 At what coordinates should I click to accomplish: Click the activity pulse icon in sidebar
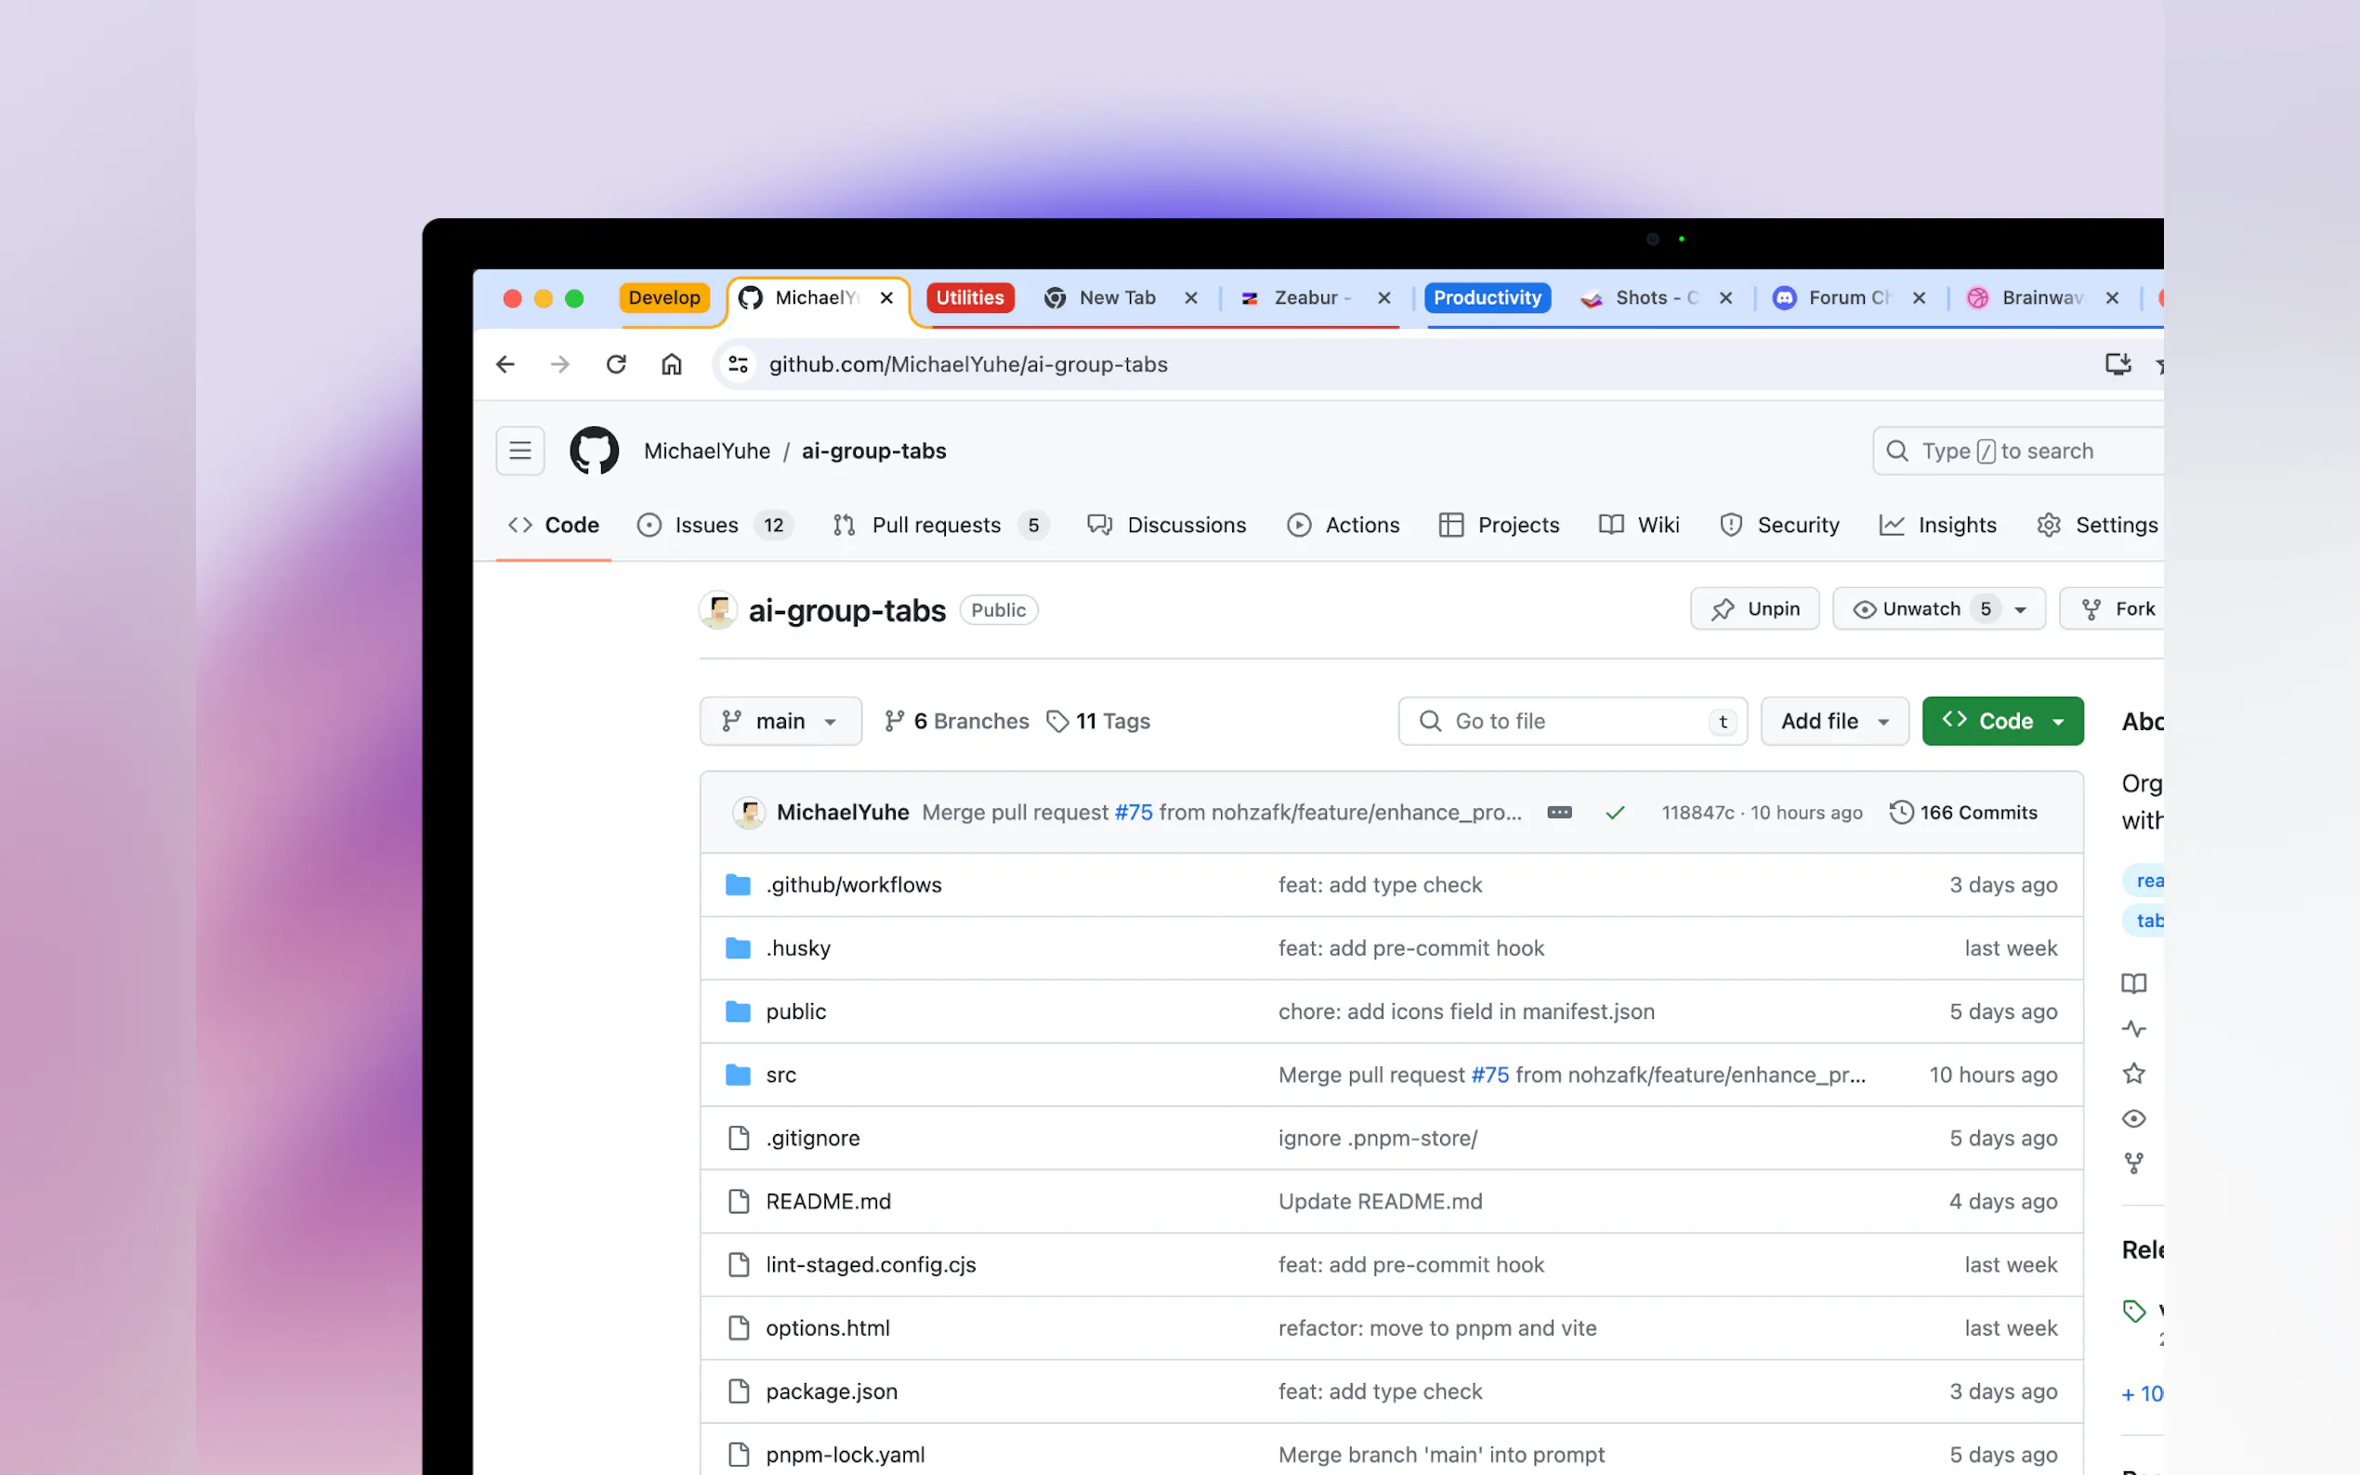2133,1028
